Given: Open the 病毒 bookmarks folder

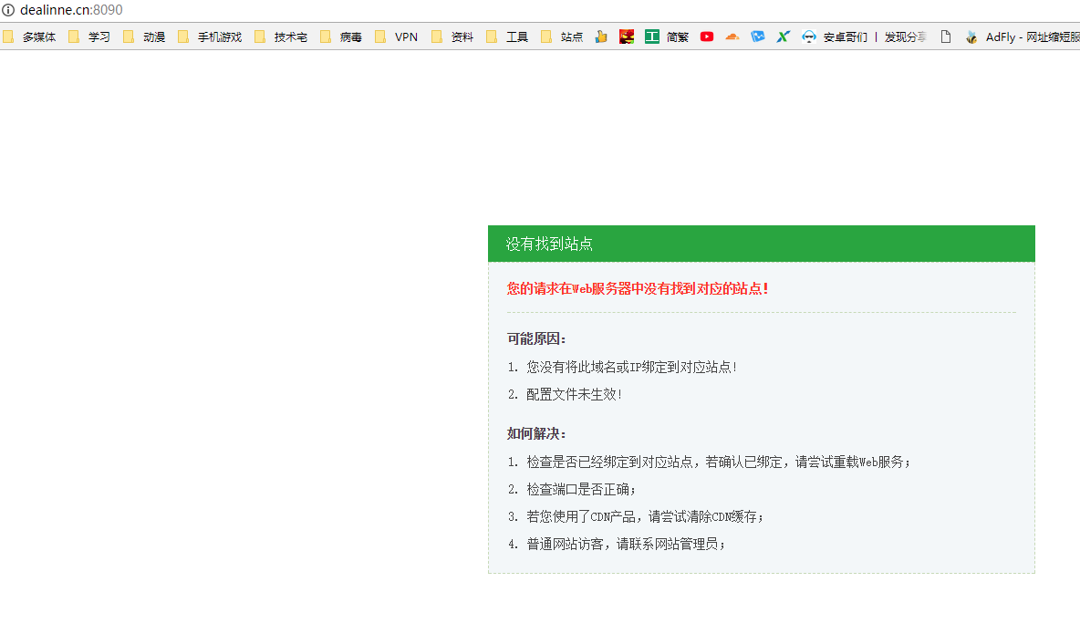Looking at the screenshot, I should [x=342, y=37].
